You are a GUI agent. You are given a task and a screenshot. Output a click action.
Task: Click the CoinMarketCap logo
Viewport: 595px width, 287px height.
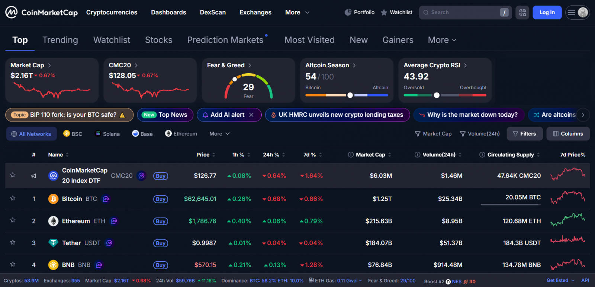click(x=41, y=12)
